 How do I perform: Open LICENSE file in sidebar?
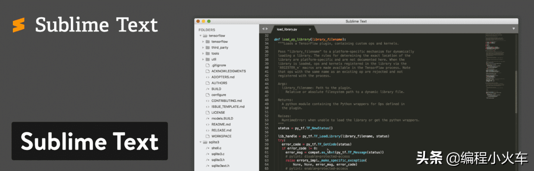coord(218,112)
